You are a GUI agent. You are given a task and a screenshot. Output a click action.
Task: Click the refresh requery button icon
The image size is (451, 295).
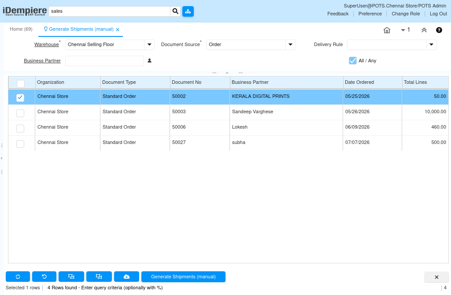pyautogui.click(x=18, y=277)
